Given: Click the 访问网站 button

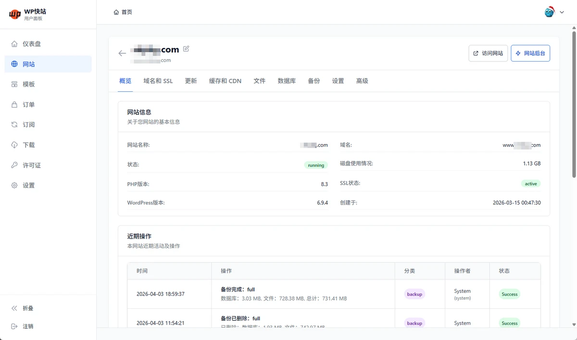Looking at the screenshot, I should 488,53.
